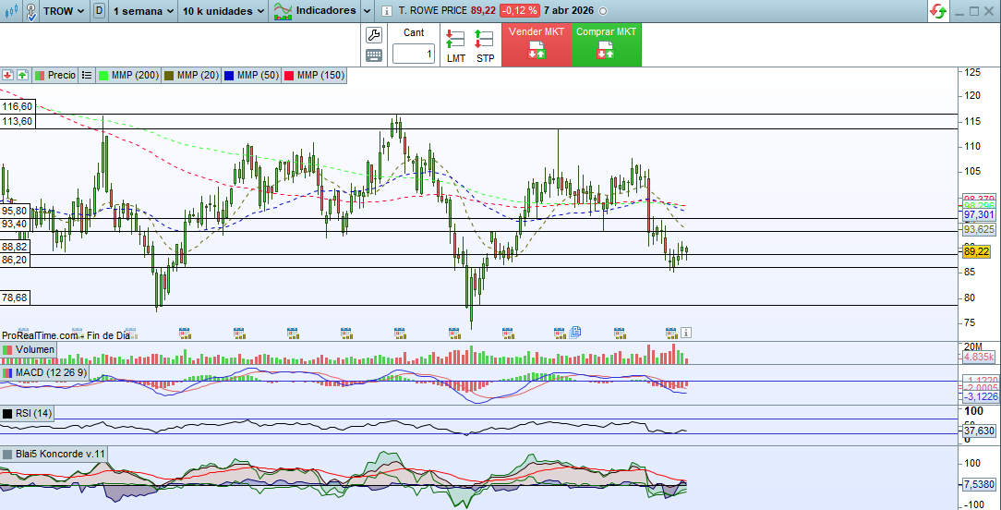Open the RSI (14) indicator label

pos(28,414)
